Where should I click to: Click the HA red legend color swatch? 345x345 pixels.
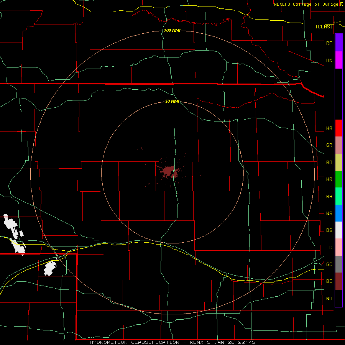point(338,128)
